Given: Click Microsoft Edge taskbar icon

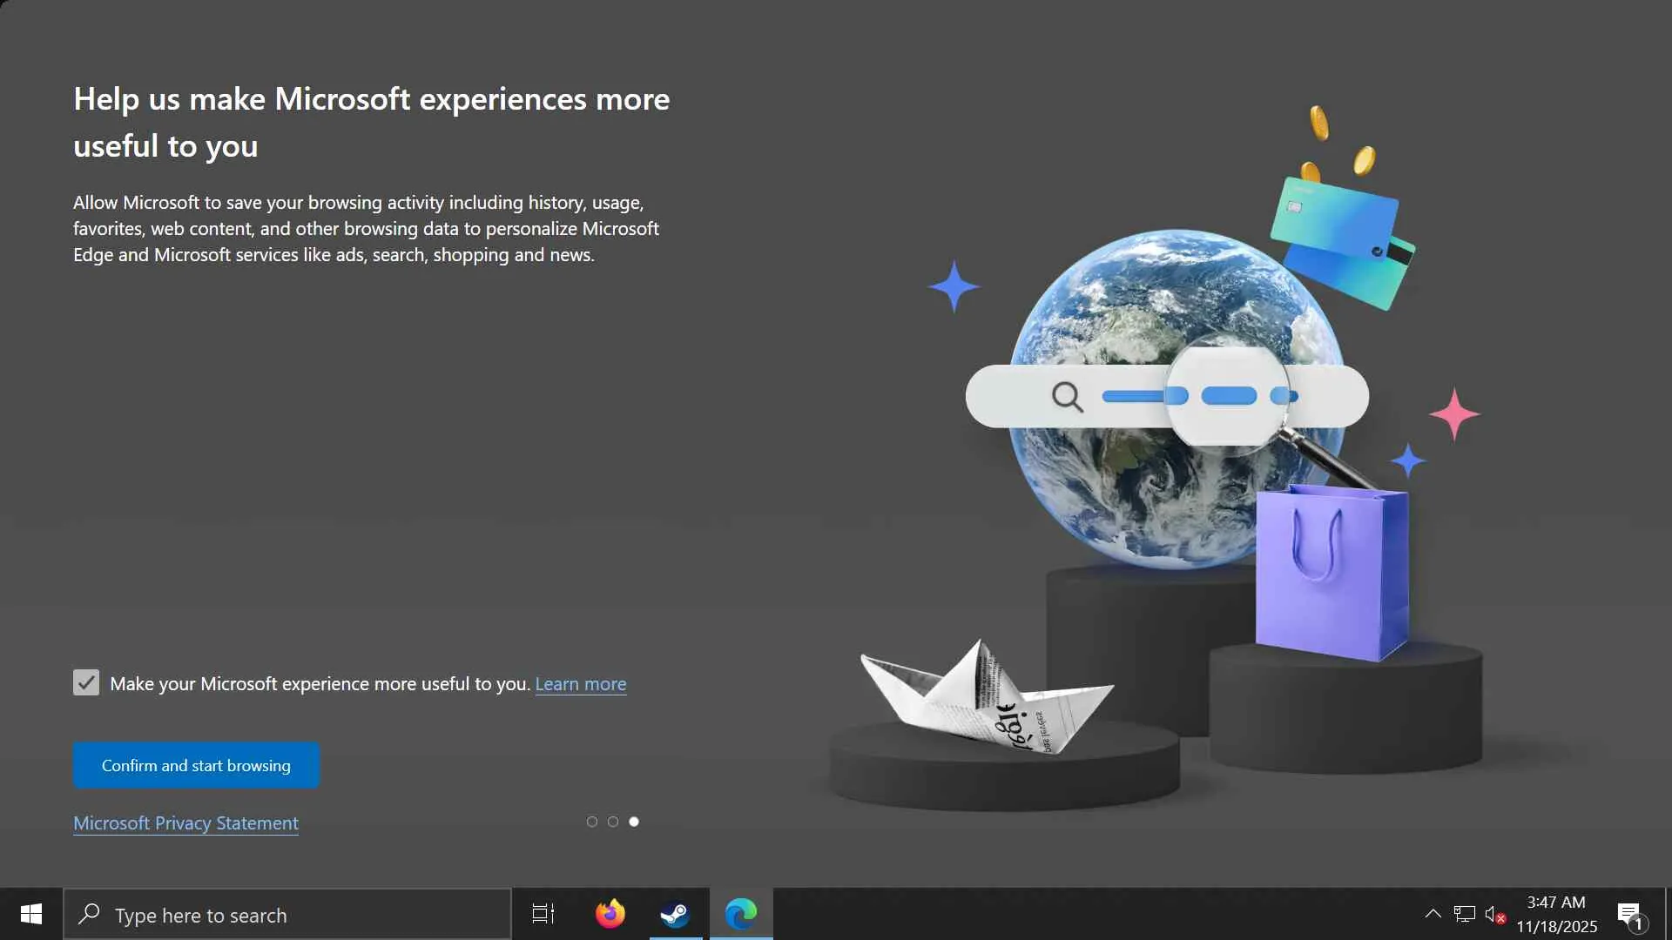Looking at the screenshot, I should click(741, 914).
